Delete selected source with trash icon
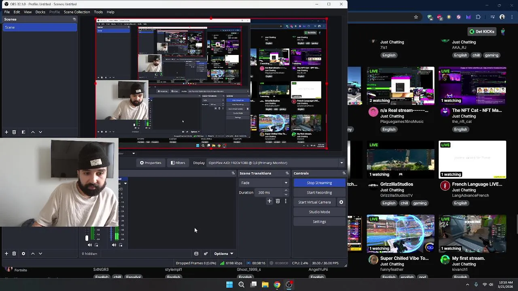The height and width of the screenshot is (291, 518). 14,253
